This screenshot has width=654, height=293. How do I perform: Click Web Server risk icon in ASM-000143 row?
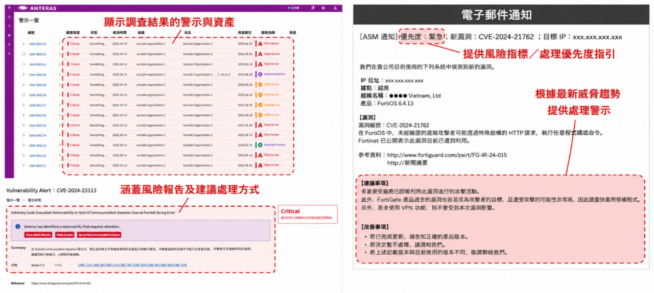coord(260,44)
